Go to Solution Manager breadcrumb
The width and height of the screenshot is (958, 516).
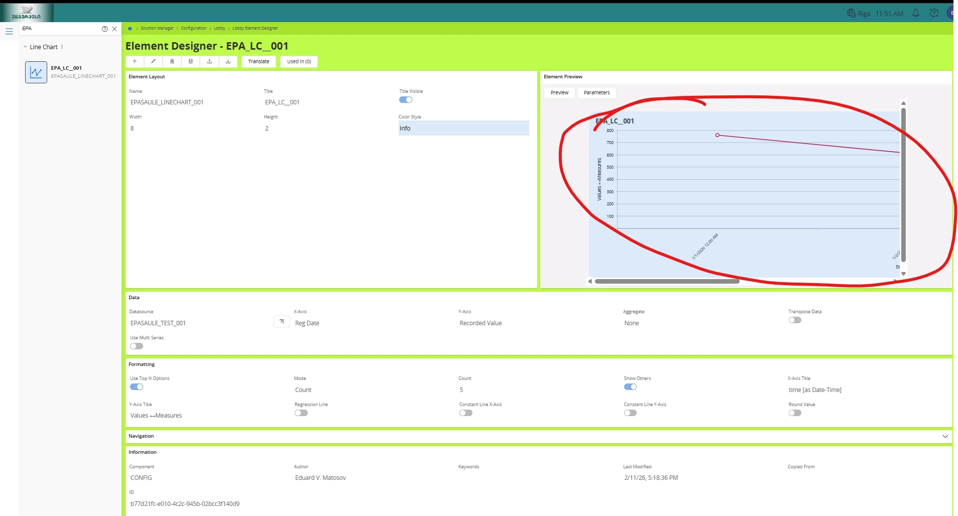[x=157, y=28]
